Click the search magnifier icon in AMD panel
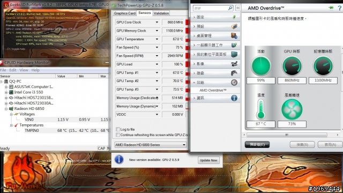 (x=230, y=8)
